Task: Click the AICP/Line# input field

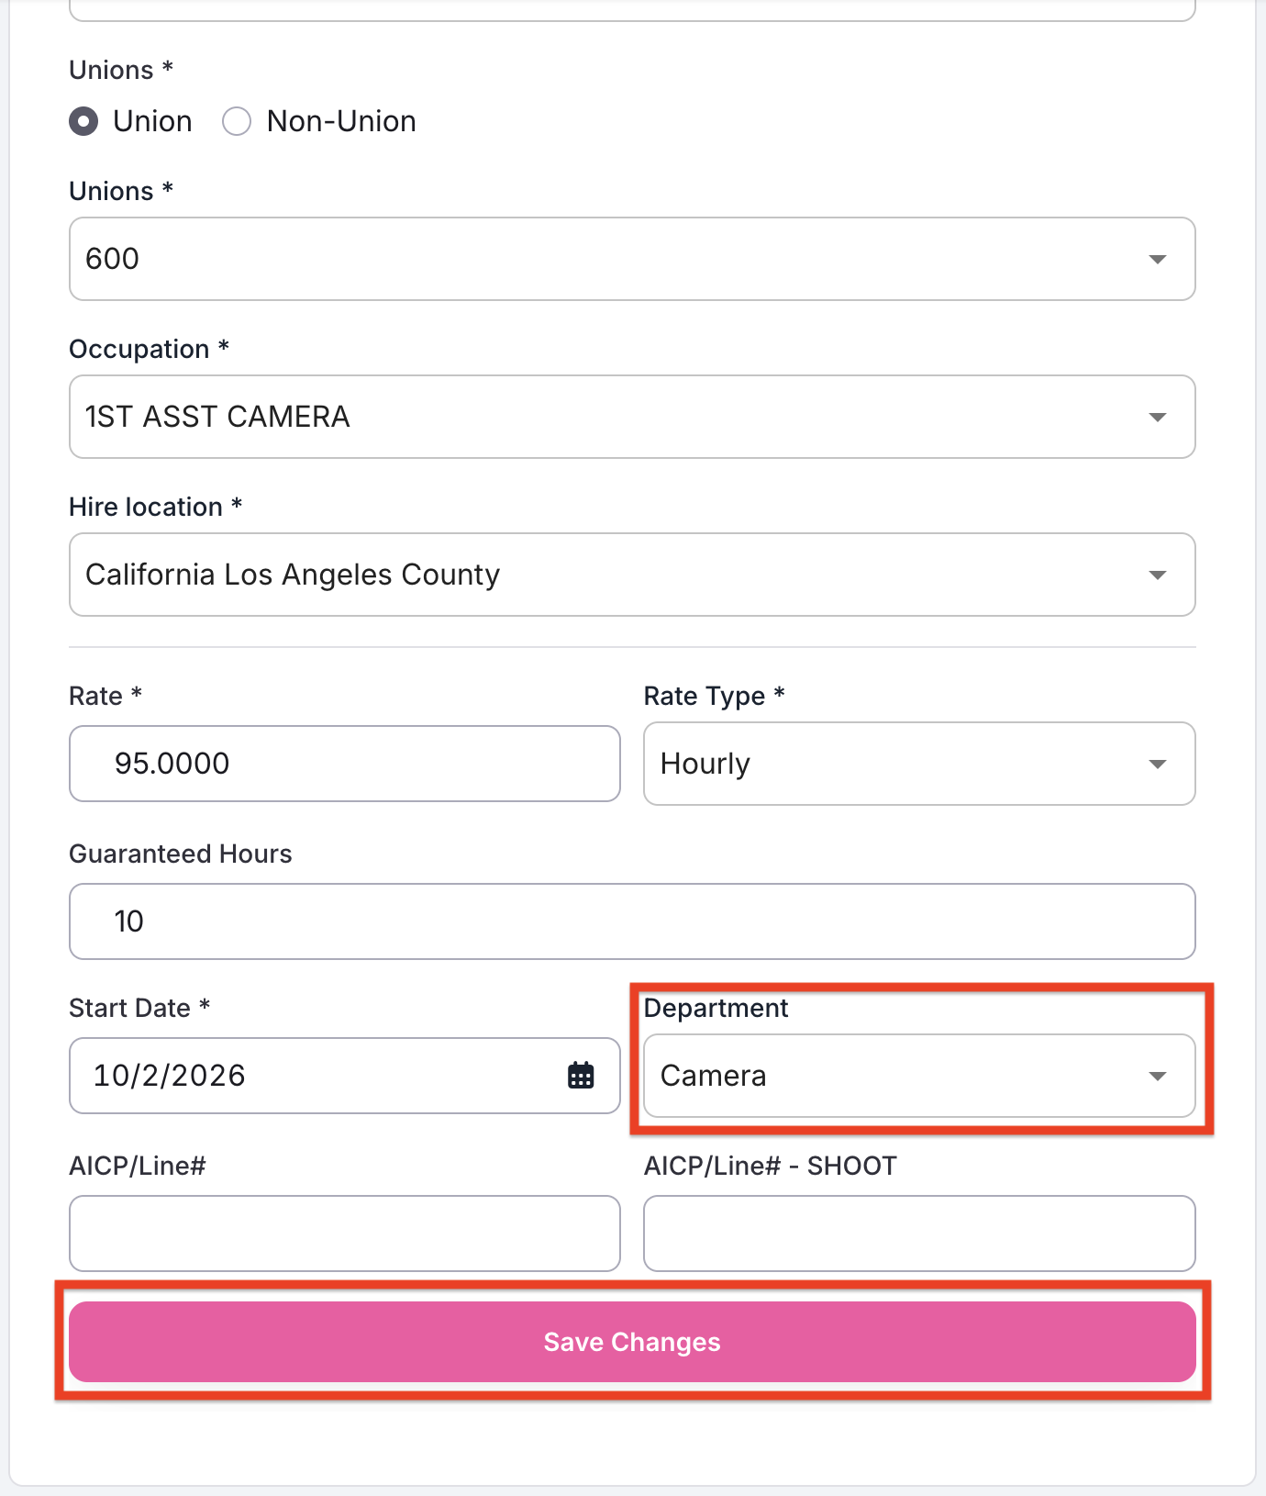Action: click(x=345, y=1234)
